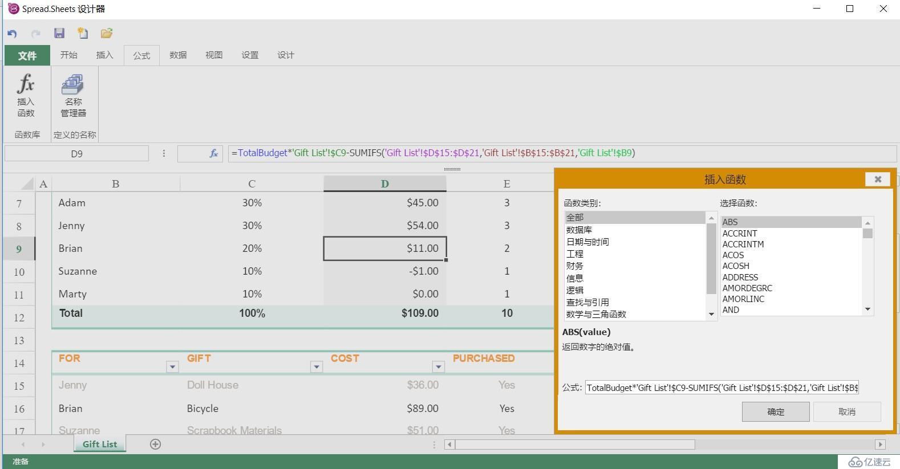Select ADDRESS in the function list
The image size is (900, 469).
click(x=792, y=277)
